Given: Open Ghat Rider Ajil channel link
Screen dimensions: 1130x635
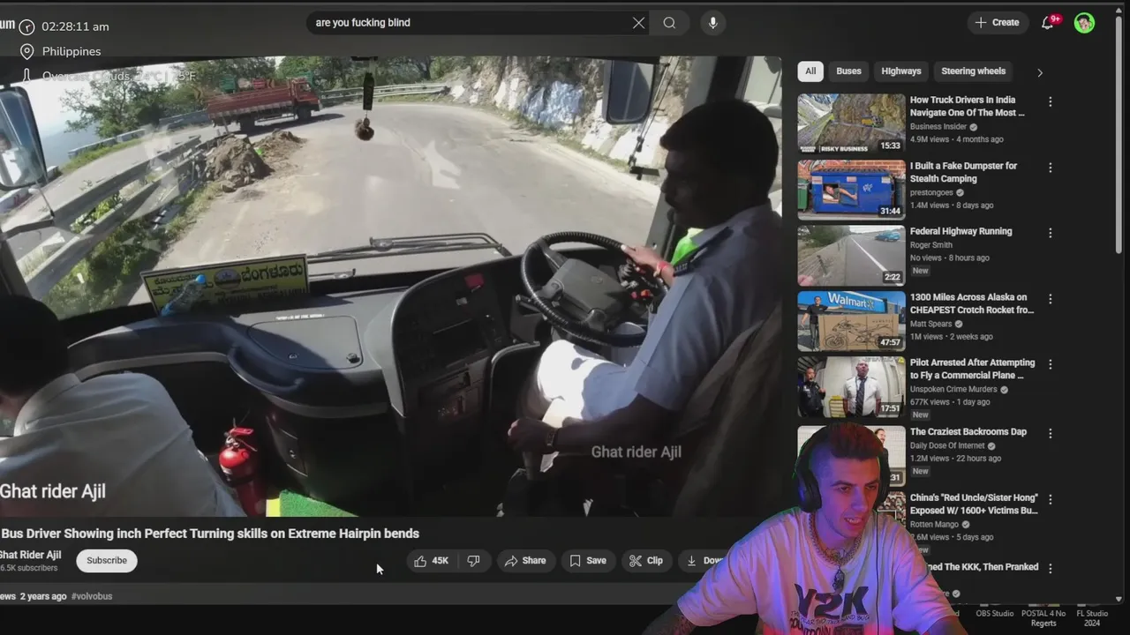Looking at the screenshot, I should [x=31, y=555].
